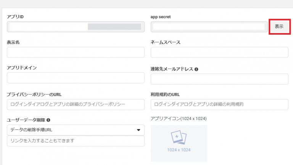Click the ユーザーデータ削除 label

(x=26, y=120)
